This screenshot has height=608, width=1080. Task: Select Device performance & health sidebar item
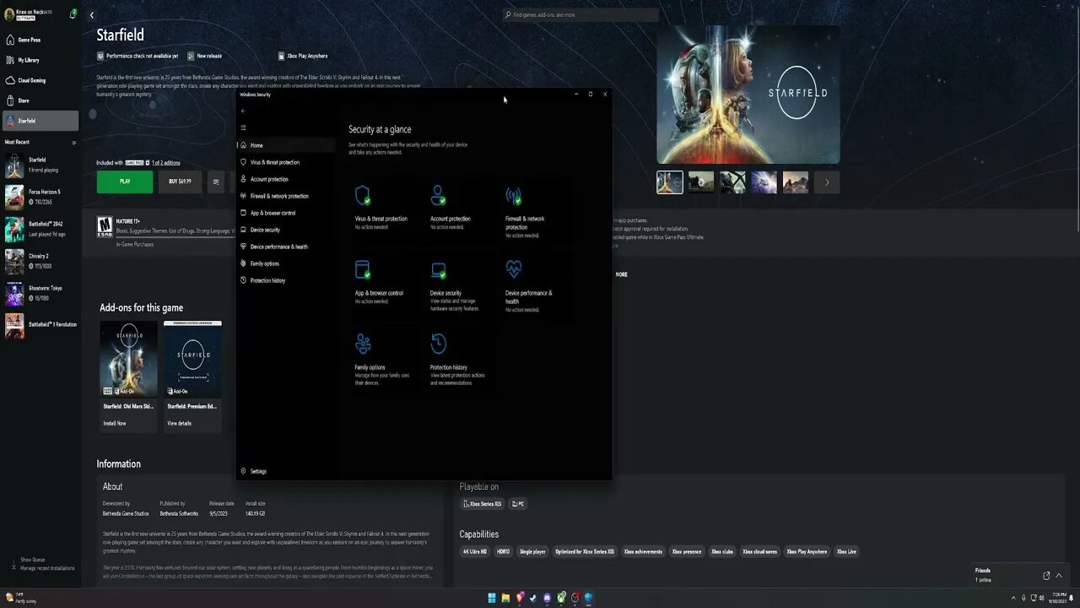click(x=285, y=247)
